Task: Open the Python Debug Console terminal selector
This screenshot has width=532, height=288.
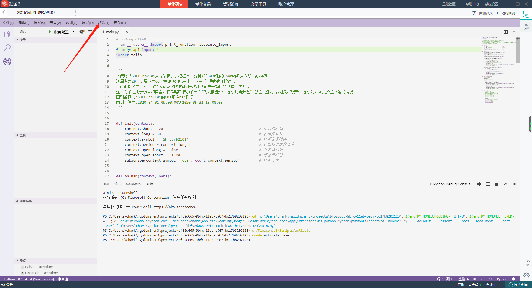Action: 450,184
